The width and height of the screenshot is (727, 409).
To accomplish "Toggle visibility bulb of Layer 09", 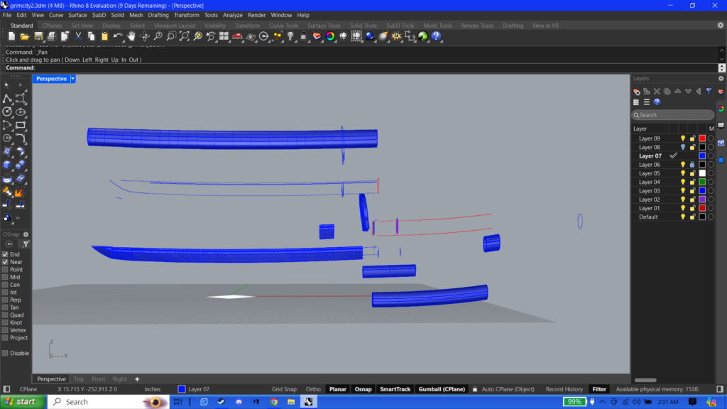I will (x=683, y=138).
